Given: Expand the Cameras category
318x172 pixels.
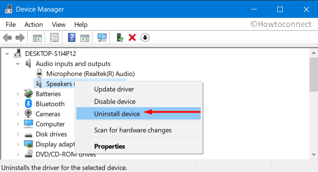Looking at the screenshot, I should (18, 114).
